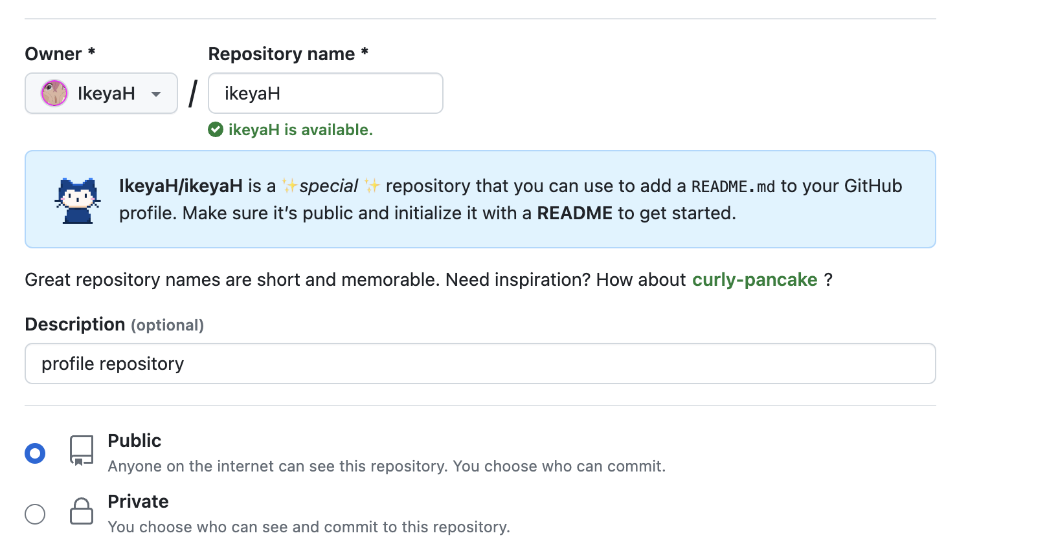The height and width of the screenshot is (542, 1058).
Task: Click the public repository book icon
Action: point(82,450)
